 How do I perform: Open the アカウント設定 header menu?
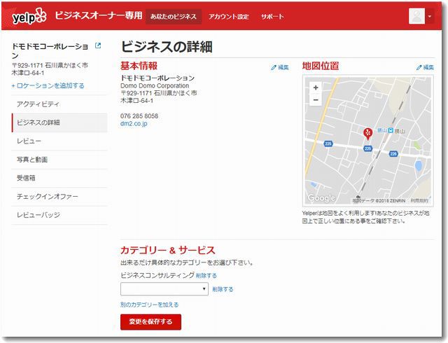tap(229, 17)
